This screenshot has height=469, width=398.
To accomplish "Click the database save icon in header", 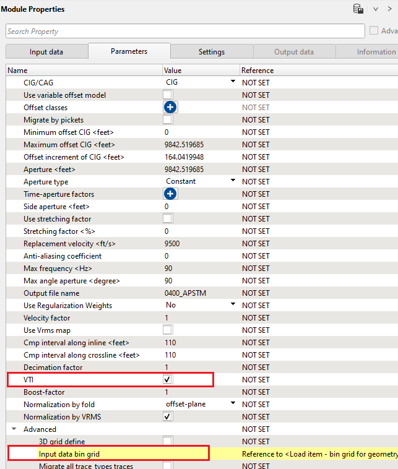I will [x=358, y=9].
